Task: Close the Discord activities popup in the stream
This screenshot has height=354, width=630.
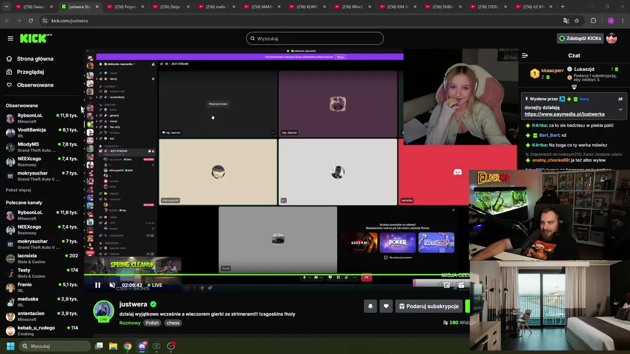Action: pos(453,210)
